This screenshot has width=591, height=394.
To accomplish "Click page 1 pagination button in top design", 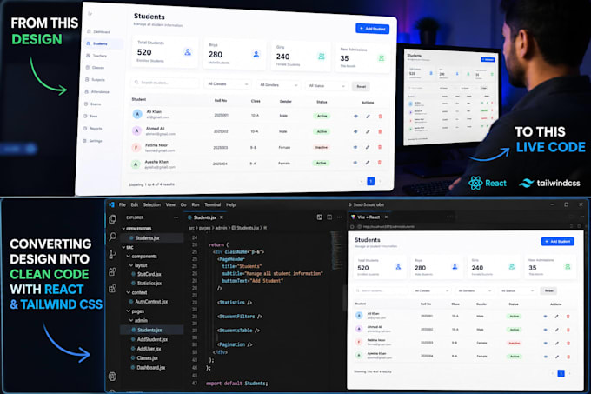I will pyautogui.click(x=371, y=182).
